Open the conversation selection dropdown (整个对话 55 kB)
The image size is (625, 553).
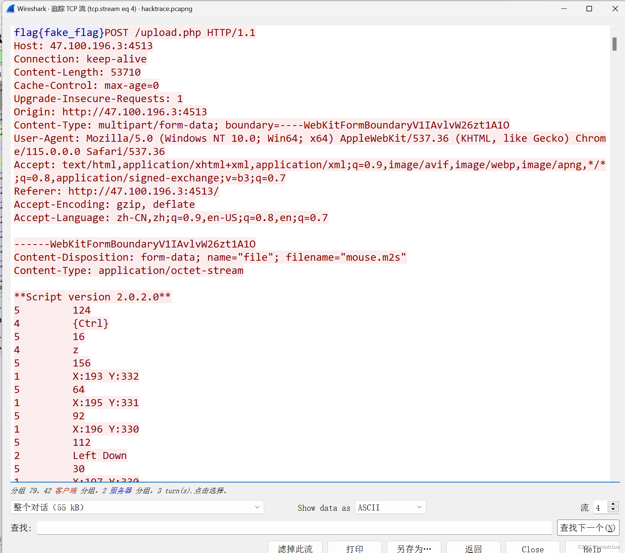(137, 507)
